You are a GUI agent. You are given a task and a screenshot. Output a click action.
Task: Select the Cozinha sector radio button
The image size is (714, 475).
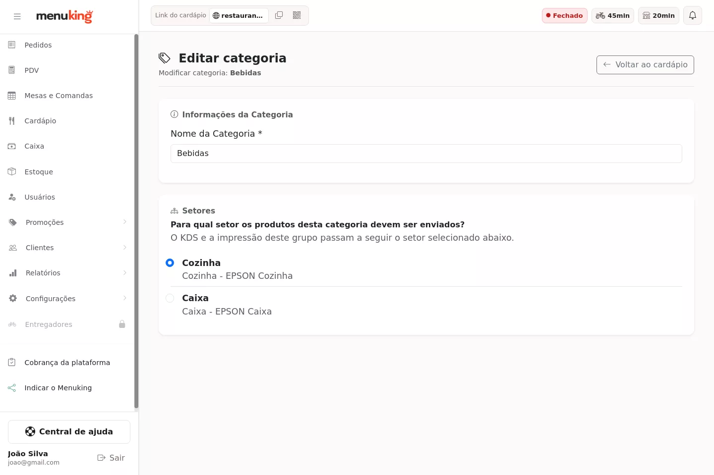[x=170, y=263]
